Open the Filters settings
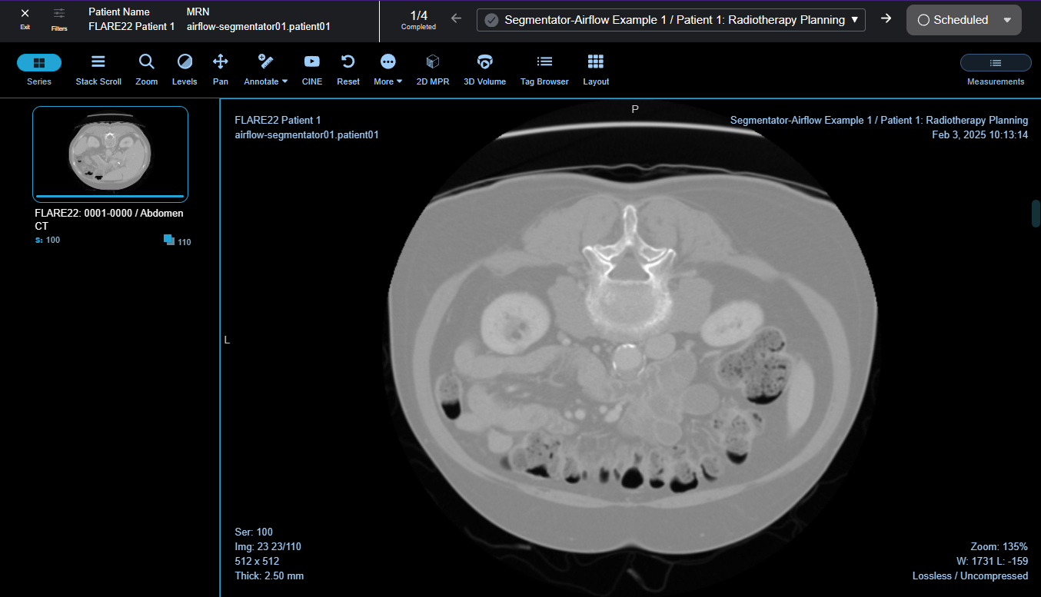Image resolution: width=1041 pixels, height=597 pixels. coord(59,18)
